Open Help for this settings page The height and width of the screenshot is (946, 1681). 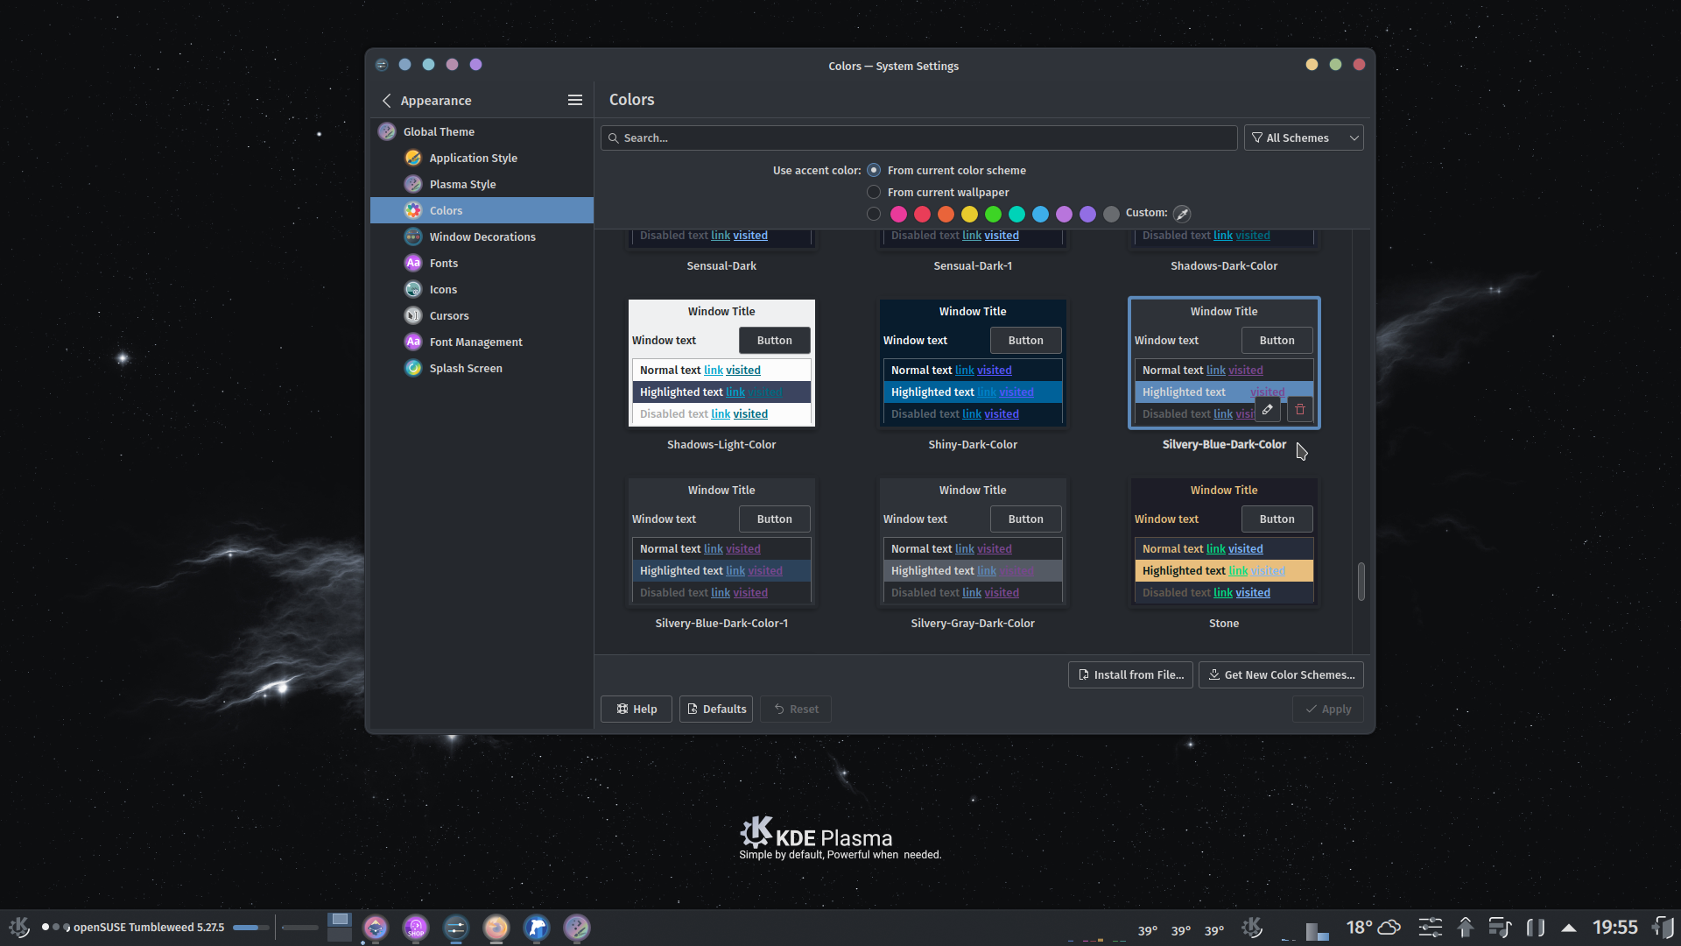[x=637, y=709]
